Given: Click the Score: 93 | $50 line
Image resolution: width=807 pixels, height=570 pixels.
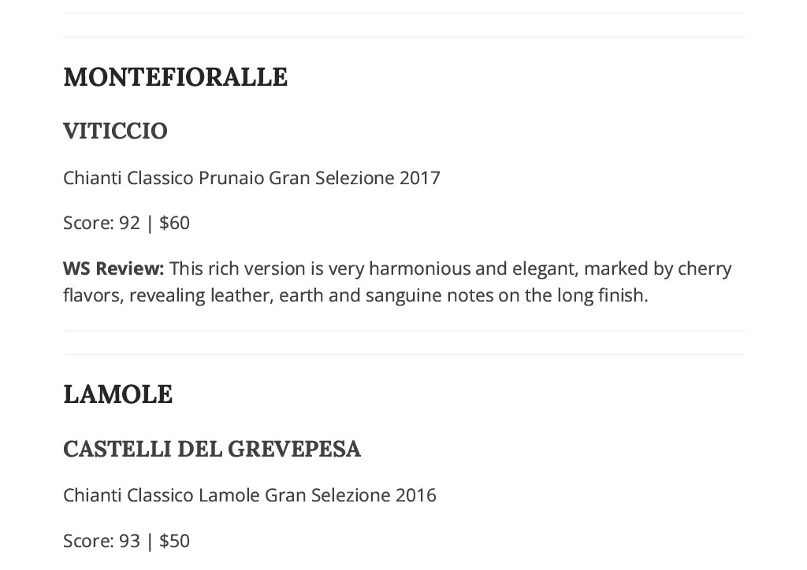Looking at the screenshot, I should 127,541.
